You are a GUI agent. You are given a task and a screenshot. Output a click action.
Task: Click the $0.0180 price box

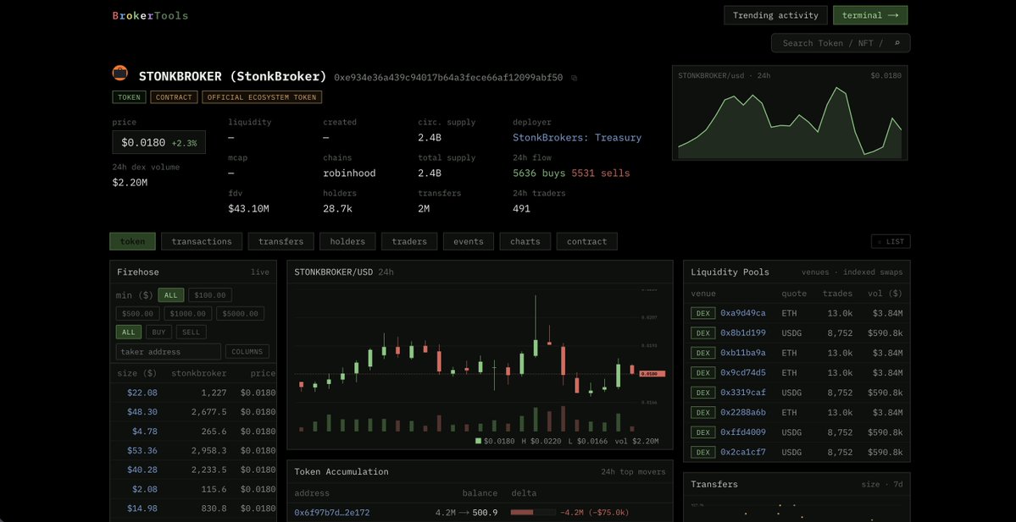(x=158, y=142)
